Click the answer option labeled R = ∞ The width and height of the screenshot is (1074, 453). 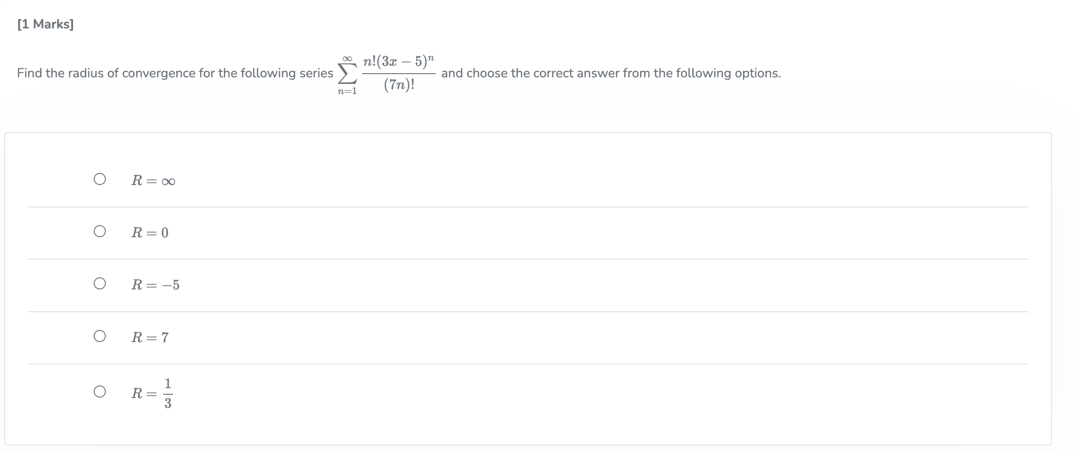click(x=154, y=180)
